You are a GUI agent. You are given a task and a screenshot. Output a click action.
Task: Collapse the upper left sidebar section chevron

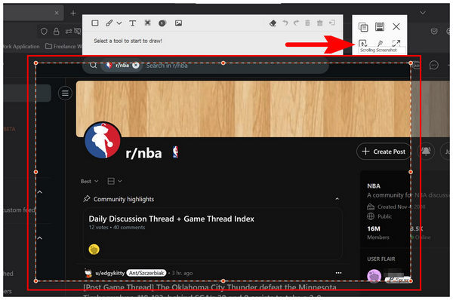coord(40,192)
